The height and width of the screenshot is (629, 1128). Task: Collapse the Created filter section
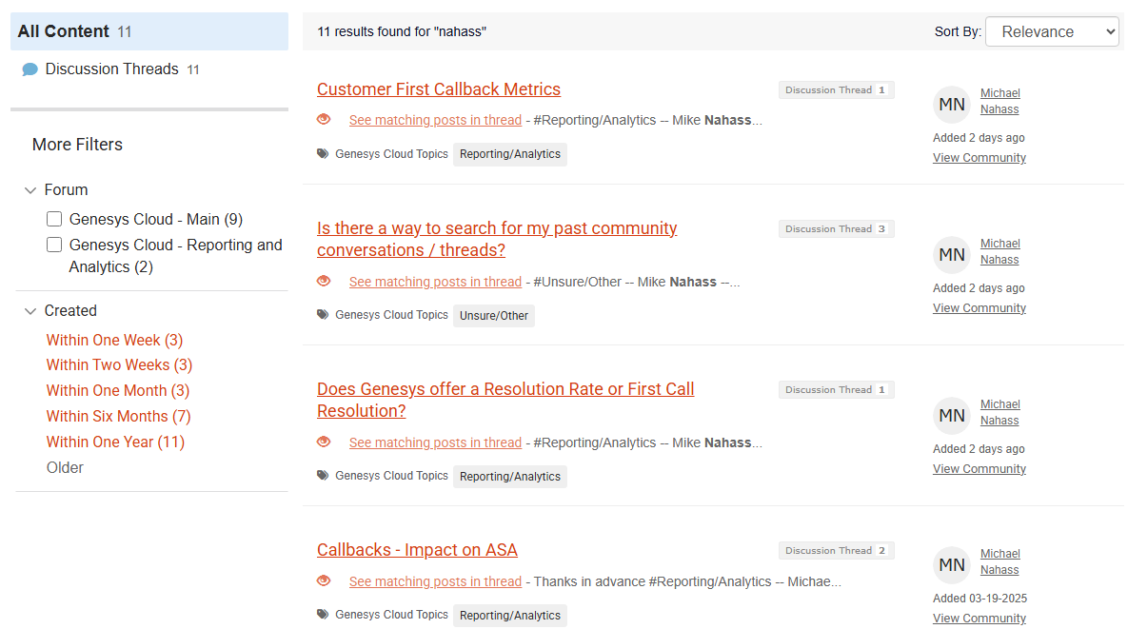[30, 311]
